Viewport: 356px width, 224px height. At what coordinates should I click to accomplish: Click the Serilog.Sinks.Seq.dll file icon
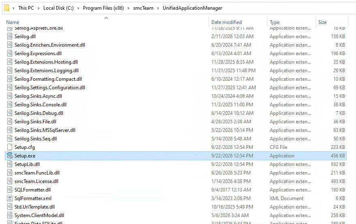click(x=10, y=139)
